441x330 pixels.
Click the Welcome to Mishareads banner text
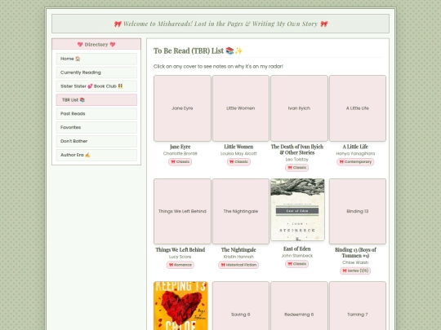[220, 24]
